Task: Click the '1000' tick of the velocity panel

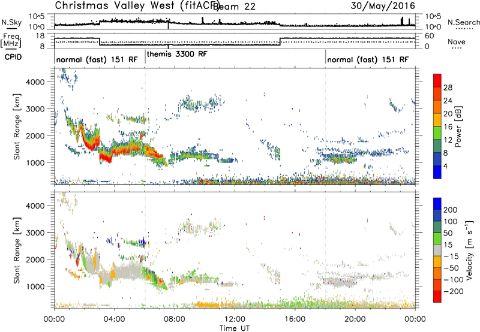Action: click(x=35, y=286)
